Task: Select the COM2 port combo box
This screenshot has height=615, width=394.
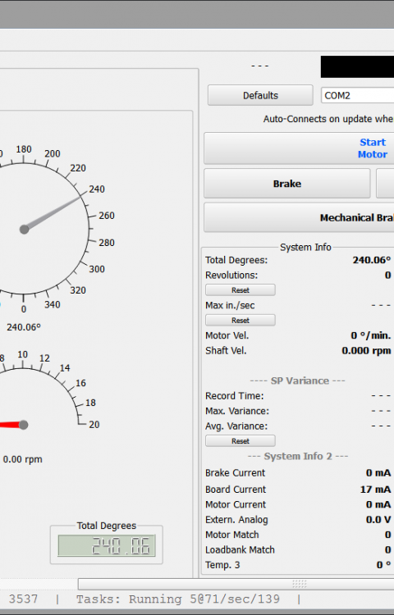Action: coord(358,95)
